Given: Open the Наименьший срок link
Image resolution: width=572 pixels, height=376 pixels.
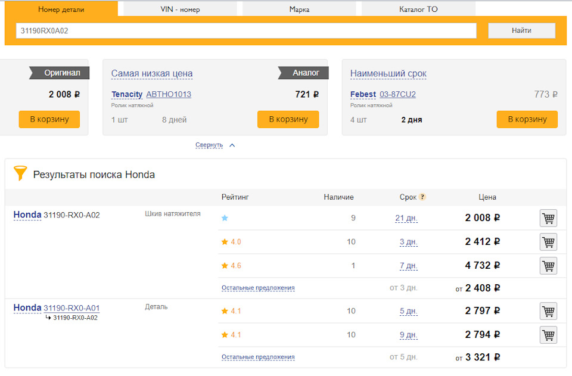Looking at the screenshot, I should [x=388, y=73].
